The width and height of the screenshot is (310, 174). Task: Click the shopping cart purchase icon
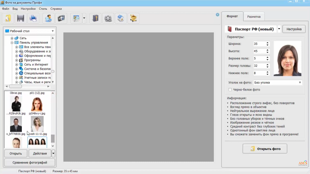click(x=133, y=18)
